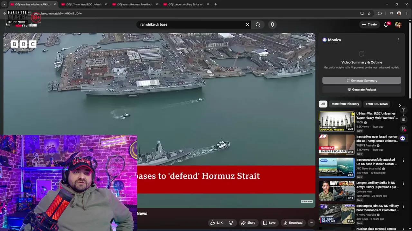This screenshot has height=231, width=412.
Task: Click the magnifier search button
Action: coord(258,24)
